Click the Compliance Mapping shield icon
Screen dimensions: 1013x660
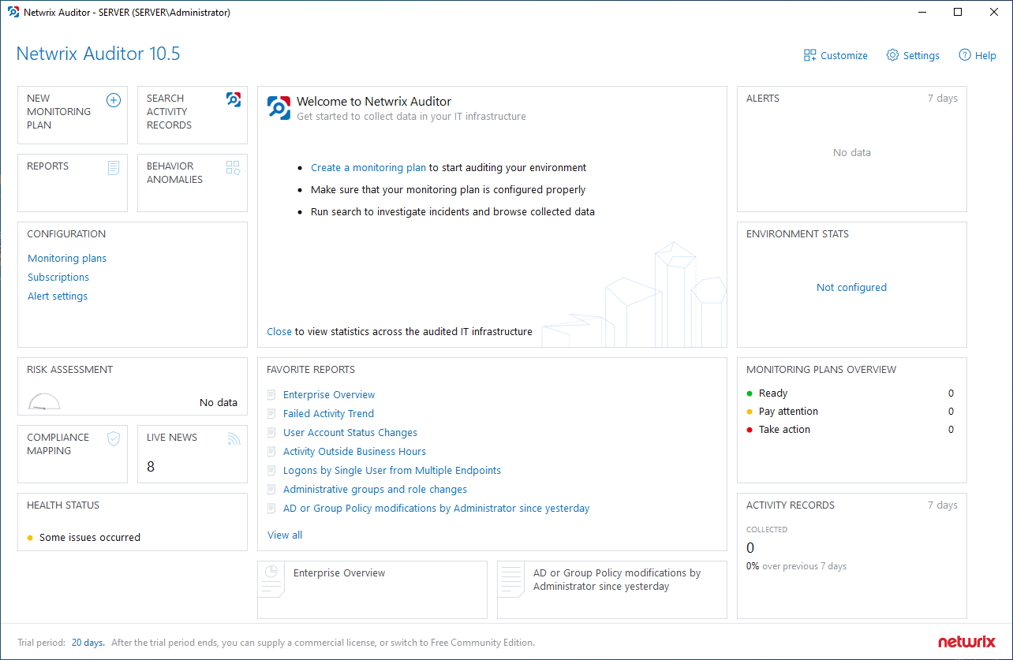click(114, 438)
